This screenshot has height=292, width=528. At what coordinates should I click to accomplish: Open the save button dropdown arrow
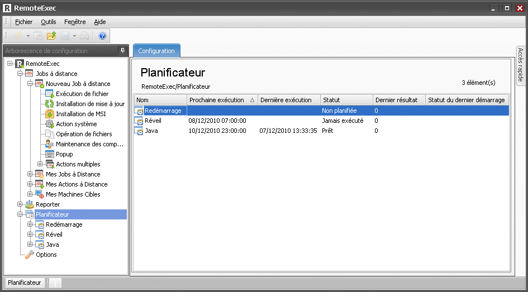pyautogui.click(x=74, y=36)
